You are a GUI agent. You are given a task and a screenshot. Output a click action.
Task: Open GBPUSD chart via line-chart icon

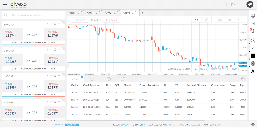51,50
